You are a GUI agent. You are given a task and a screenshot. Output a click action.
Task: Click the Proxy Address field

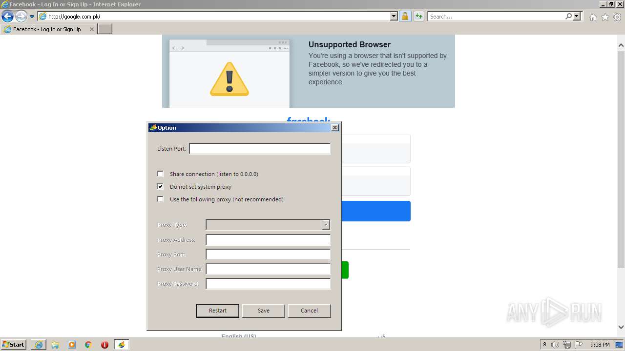pyautogui.click(x=268, y=240)
